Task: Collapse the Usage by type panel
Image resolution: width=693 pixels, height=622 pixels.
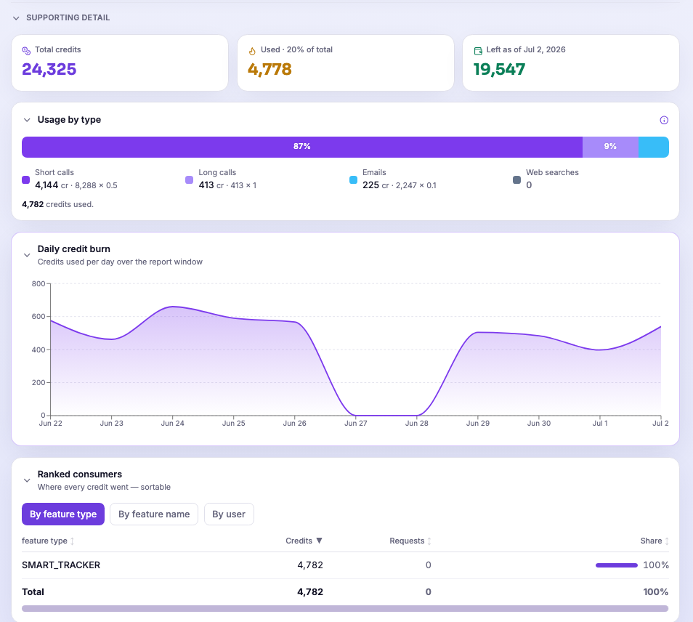Action: (x=27, y=120)
